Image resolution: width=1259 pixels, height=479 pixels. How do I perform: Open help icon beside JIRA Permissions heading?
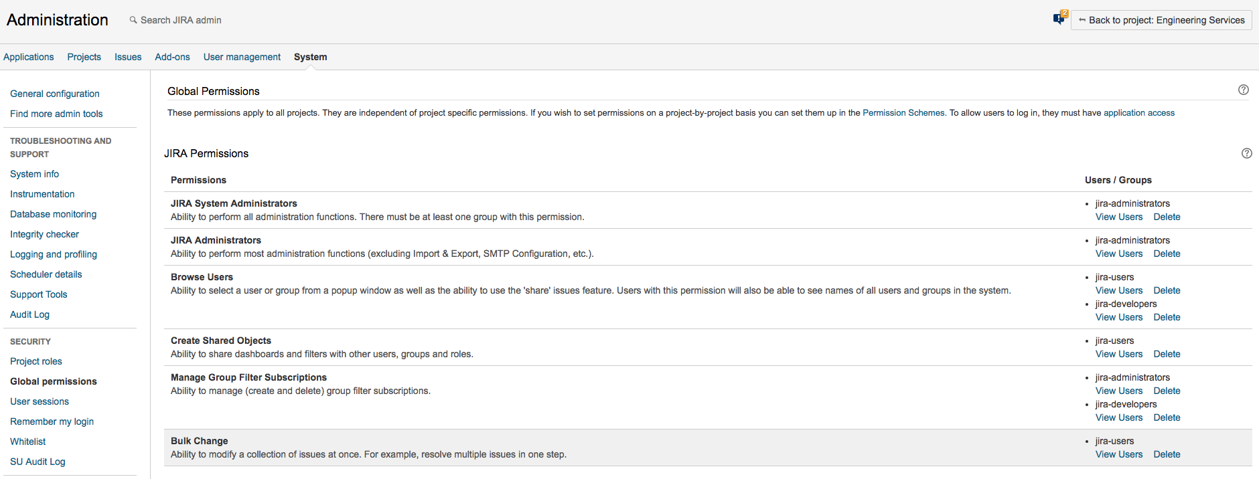pos(1246,153)
